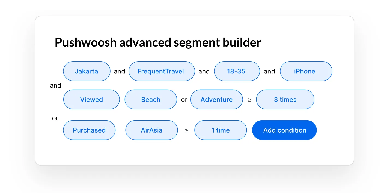Click the iPhone device condition

(x=306, y=71)
